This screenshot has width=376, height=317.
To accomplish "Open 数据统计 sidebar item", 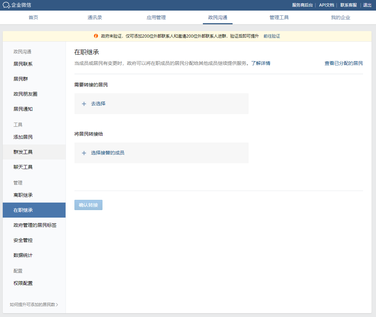I will pos(34,256).
